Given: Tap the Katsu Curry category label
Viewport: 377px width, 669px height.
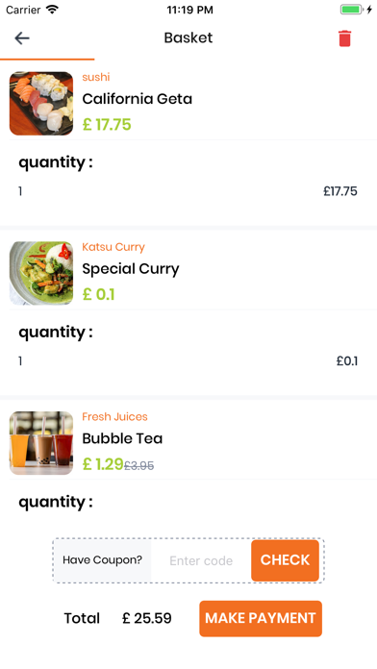Looking at the screenshot, I should pos(113,247).
